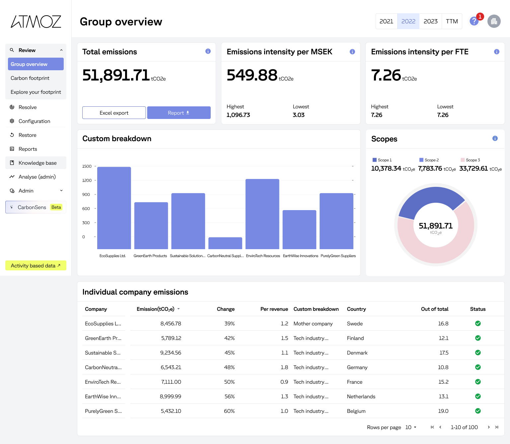Open the help question mark icon
Viewport: 510px width, 444px height.
(474, 22)
